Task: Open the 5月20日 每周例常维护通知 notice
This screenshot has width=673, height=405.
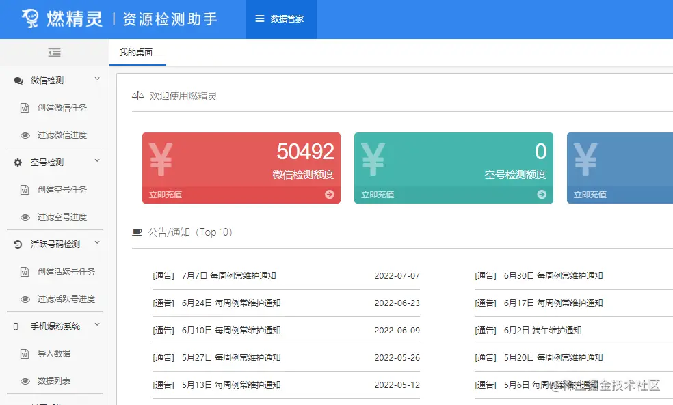Action: [x=553, y=358]
